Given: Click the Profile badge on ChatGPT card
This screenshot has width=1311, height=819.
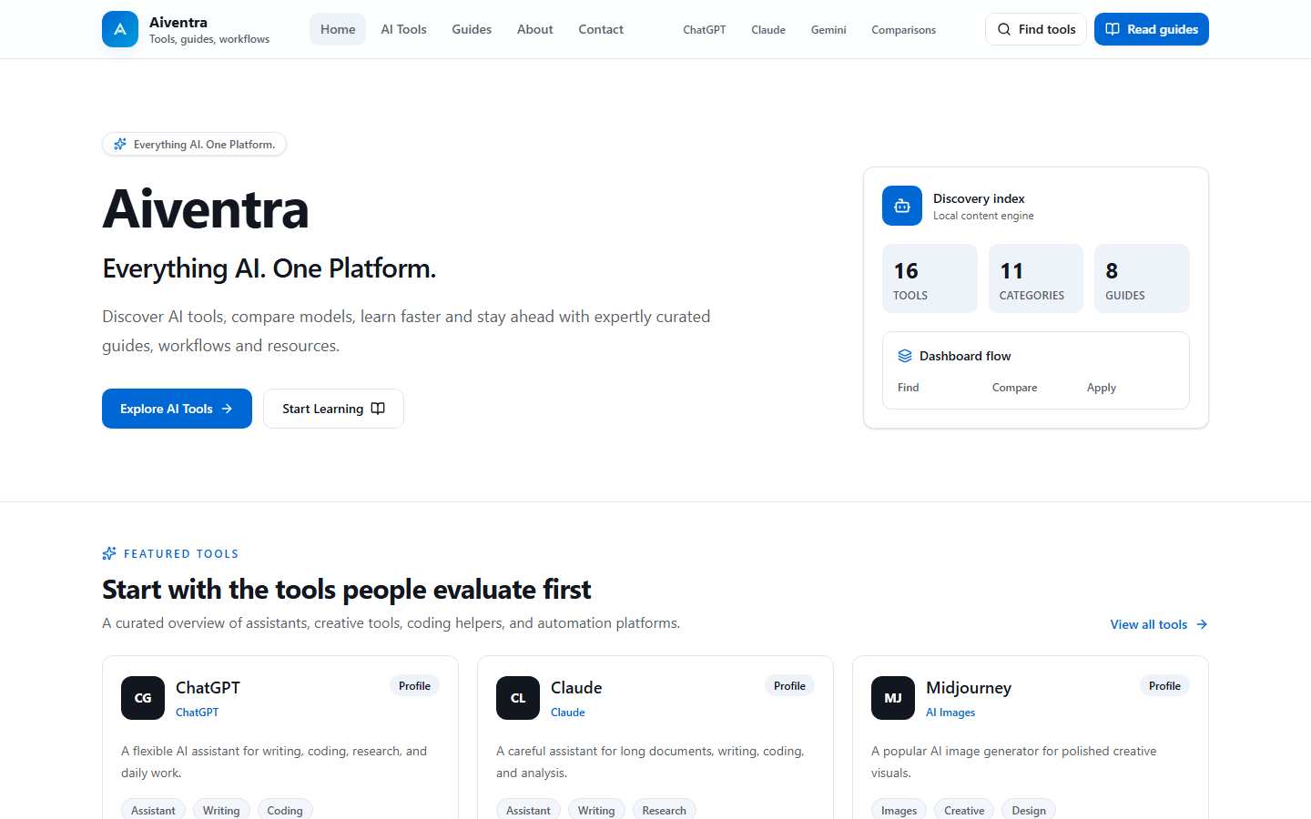Looking at the screenshot, I should click(414, 686).
